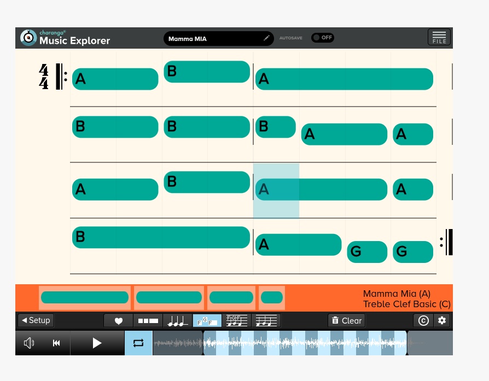
Task: Open the copyright info icon
Action: pyautogui.click(x=423, y=321)
